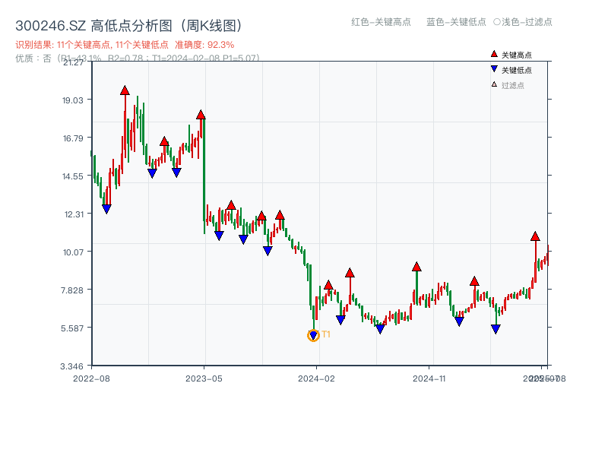Click the 11个关键高点 result text
The image size is (608, 456).
[x=81, y=44]
